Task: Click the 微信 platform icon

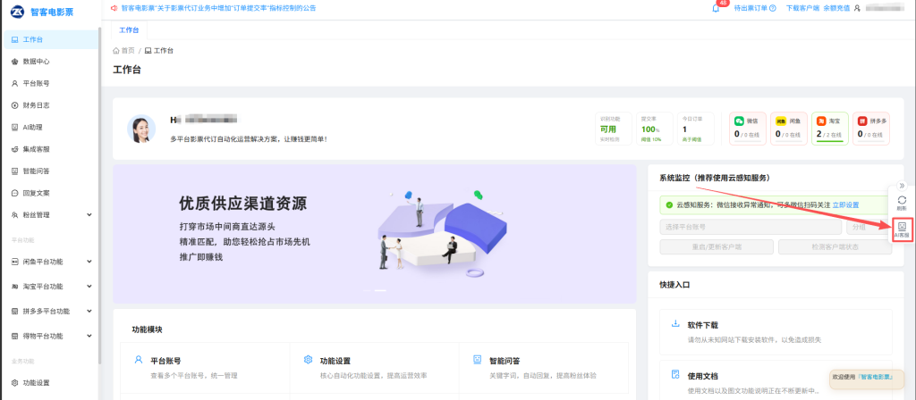Action: click(739, 121)
